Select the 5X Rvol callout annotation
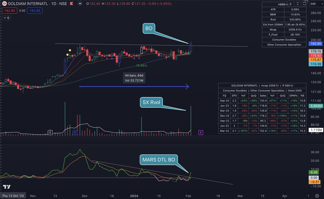This screenshot has height=199, width=324. pos(151,102)
